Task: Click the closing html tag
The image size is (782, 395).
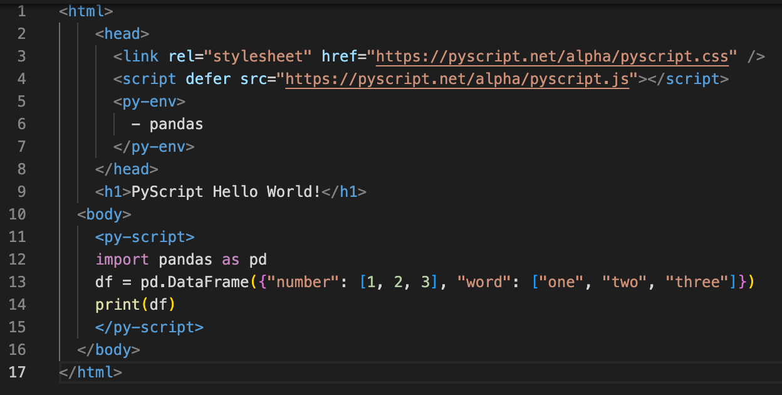Action: coord(91,372)
